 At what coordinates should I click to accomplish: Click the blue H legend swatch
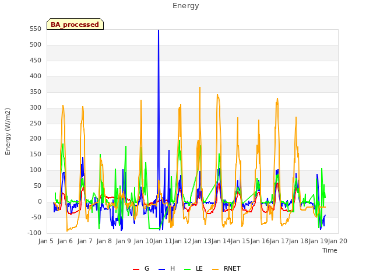pos(161,269)
